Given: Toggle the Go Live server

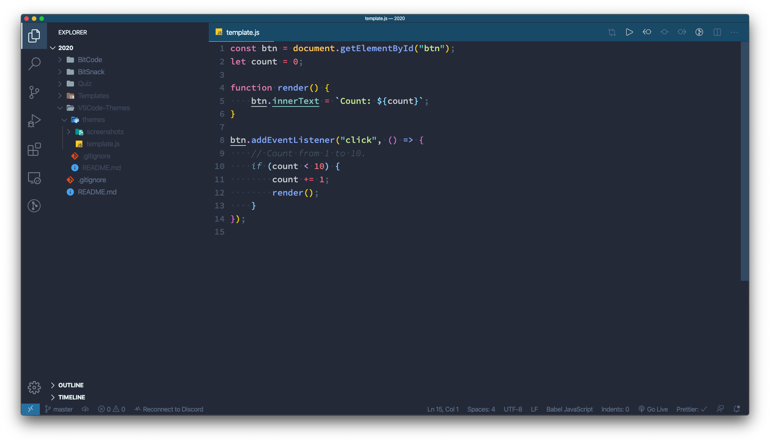Looking at the screenshot, I should pyautogui.click(x=653, y=409).
